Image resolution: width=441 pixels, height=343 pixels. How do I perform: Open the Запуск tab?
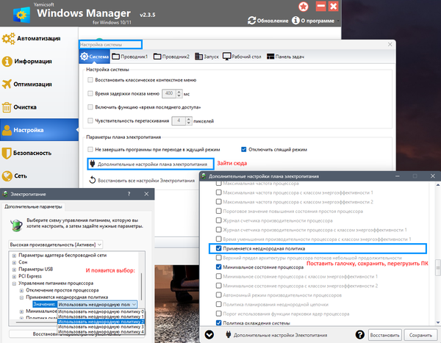(207, 57)
